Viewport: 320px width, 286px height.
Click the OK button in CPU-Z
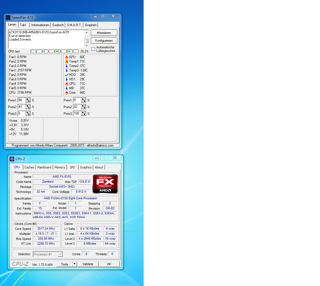pyautogui.click(x=109, y=264)
